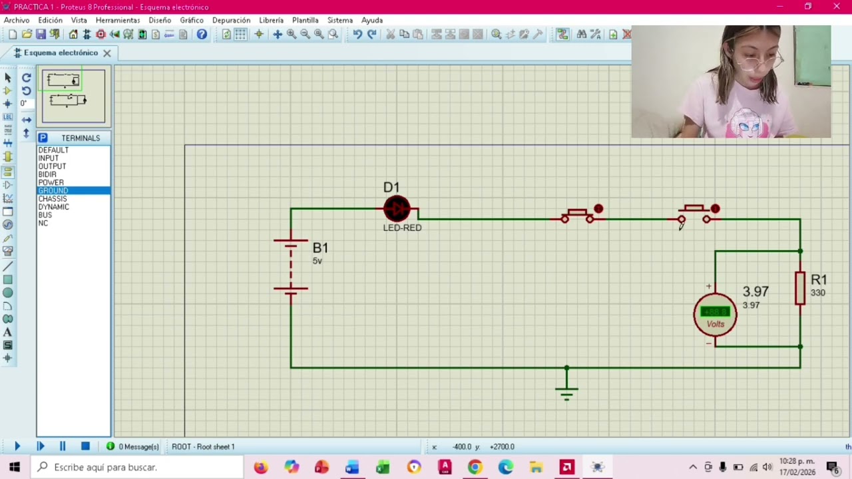Click the set origin crosshair icon
This screenshot has width=852, height=479.
pos(259,35)
